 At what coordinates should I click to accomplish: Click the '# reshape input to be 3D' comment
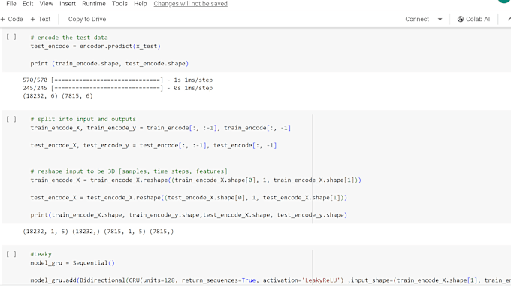[129, 171]
